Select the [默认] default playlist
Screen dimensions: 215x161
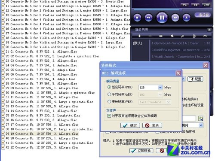coord(138,43)
